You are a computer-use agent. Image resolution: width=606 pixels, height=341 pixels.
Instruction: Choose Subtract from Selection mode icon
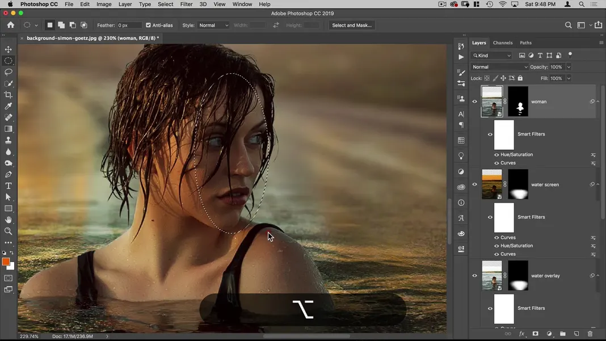72,25
